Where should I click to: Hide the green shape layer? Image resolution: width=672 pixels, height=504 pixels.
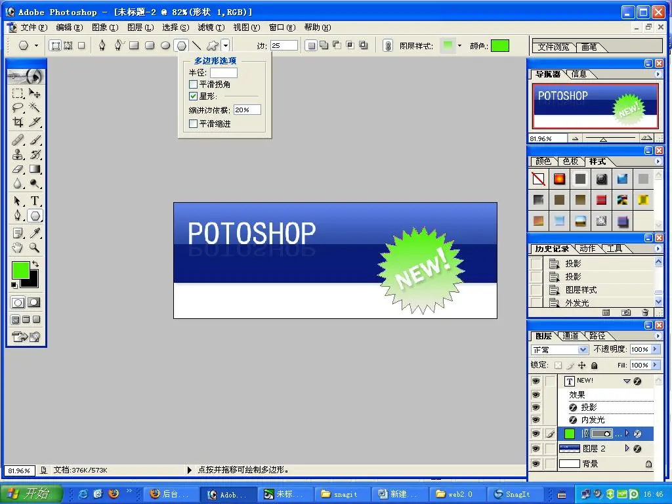[535, 434]
